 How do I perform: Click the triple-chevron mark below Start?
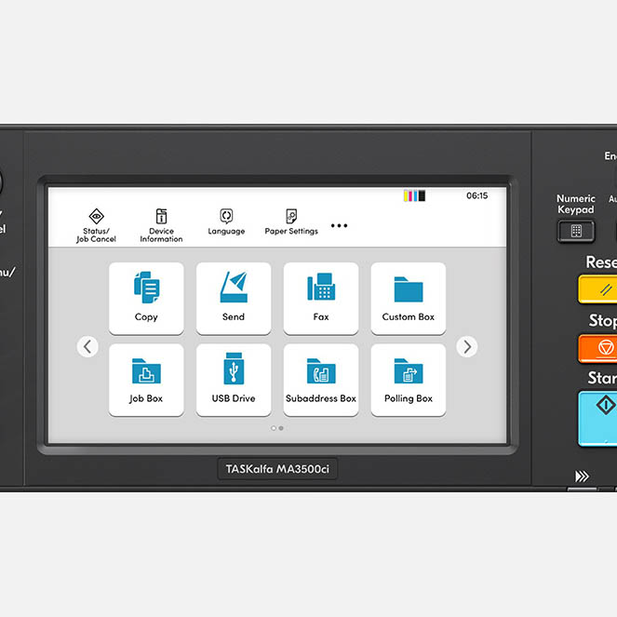582,476
